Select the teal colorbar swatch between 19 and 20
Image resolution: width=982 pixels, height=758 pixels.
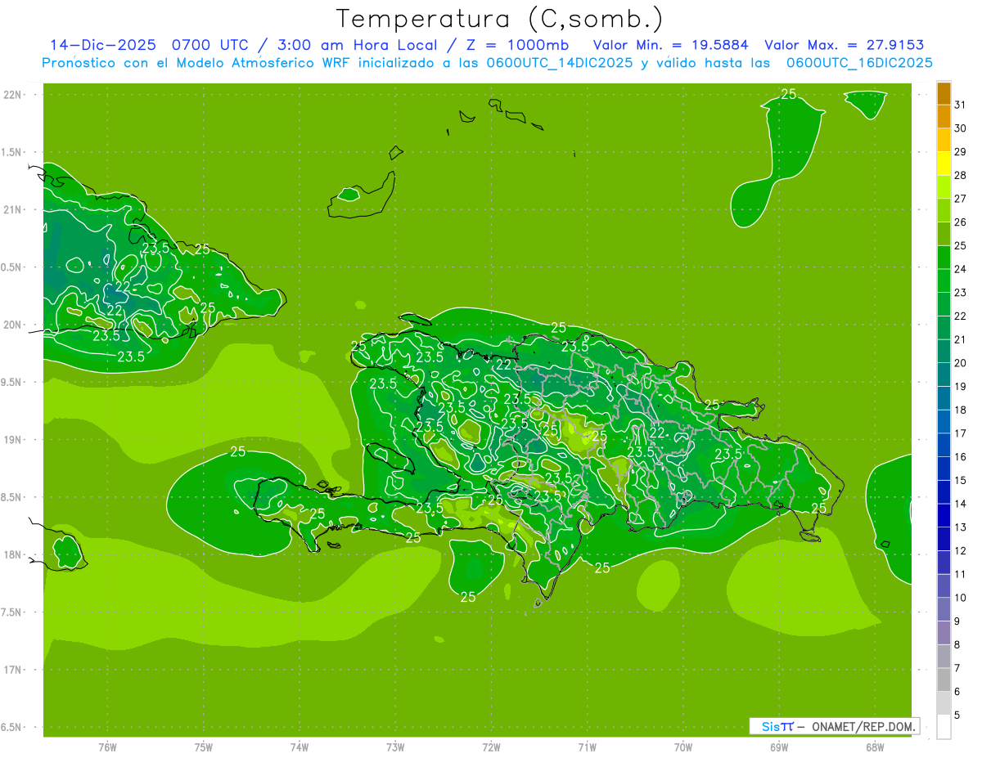coord(944,375)
